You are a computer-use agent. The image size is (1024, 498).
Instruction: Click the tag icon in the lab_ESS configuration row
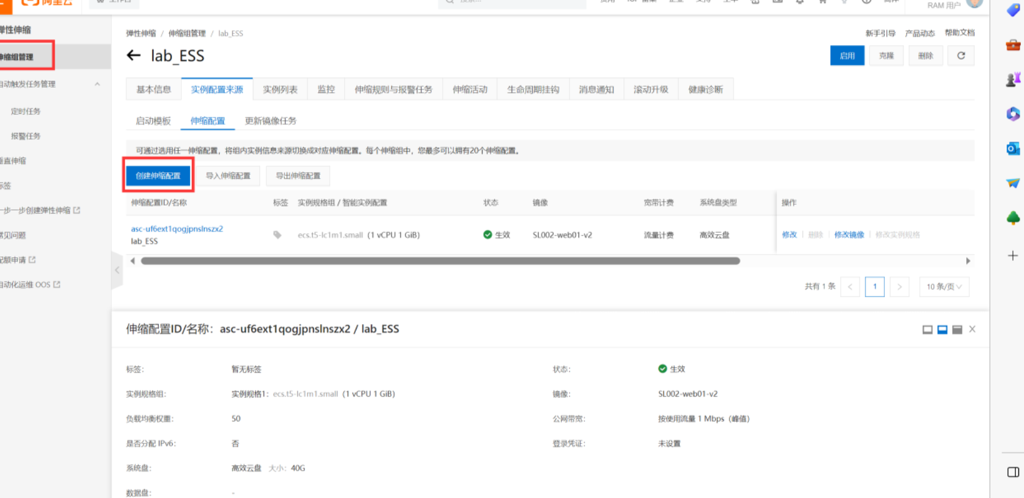point(277,235)
